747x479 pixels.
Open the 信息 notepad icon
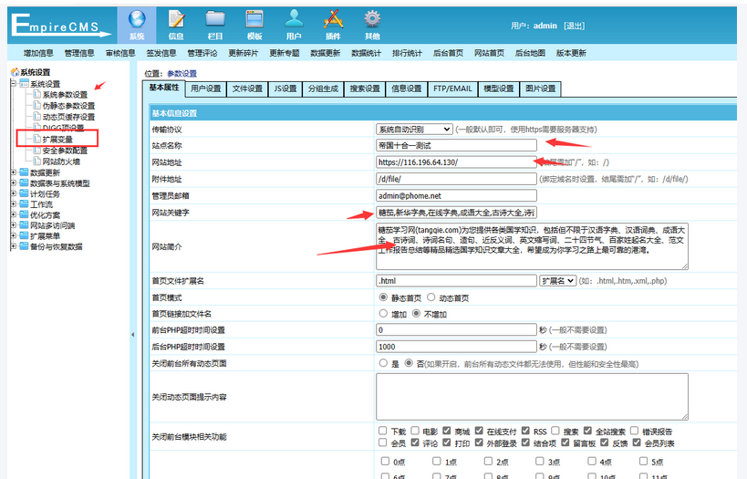[x=176, y=19]
